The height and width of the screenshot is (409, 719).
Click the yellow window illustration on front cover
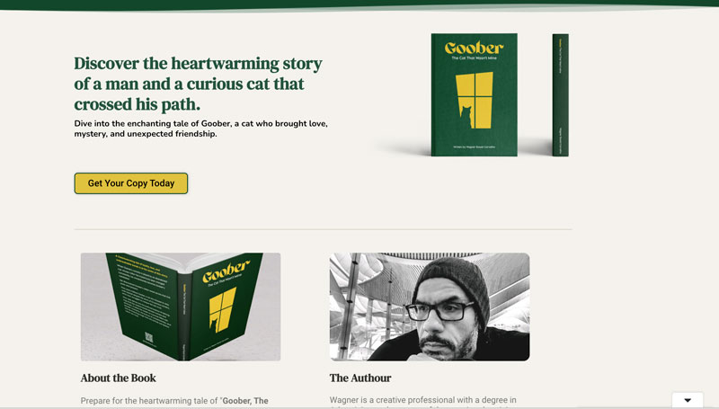[475, 100]
